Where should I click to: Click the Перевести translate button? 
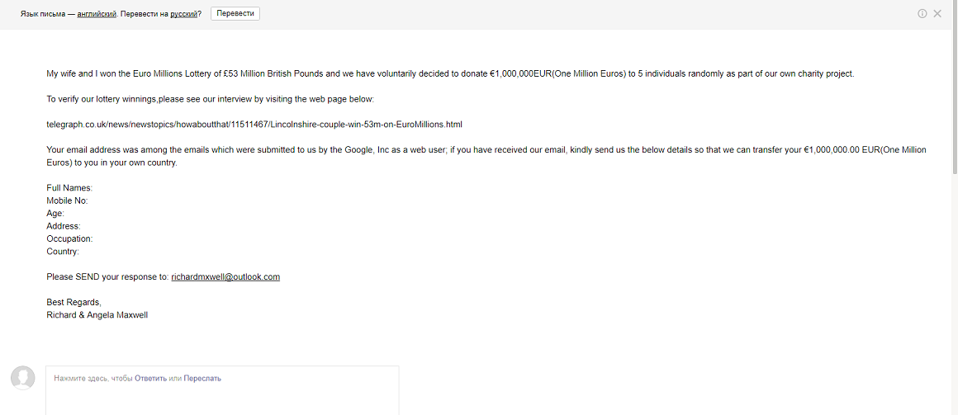point(235,13)
